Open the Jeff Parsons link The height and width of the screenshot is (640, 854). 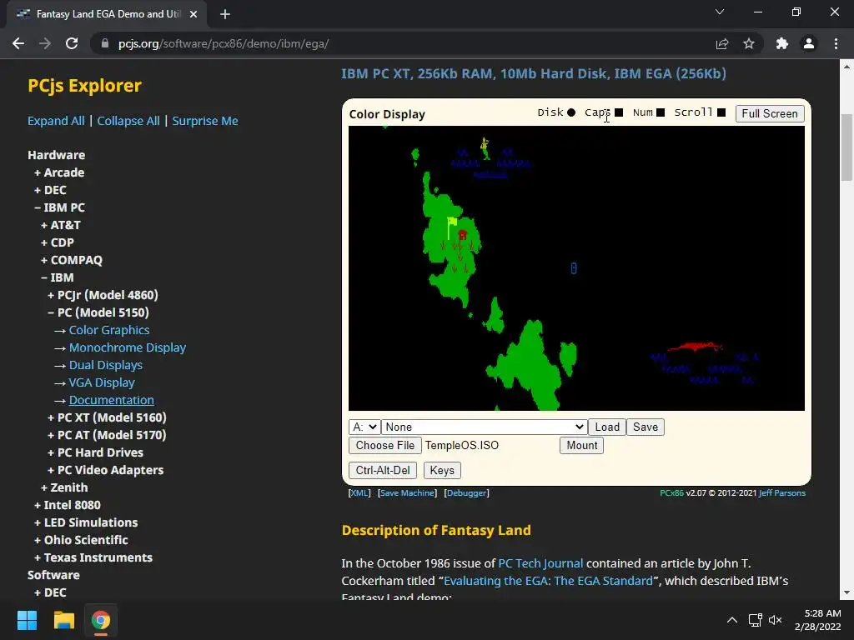tap(782, 492)
